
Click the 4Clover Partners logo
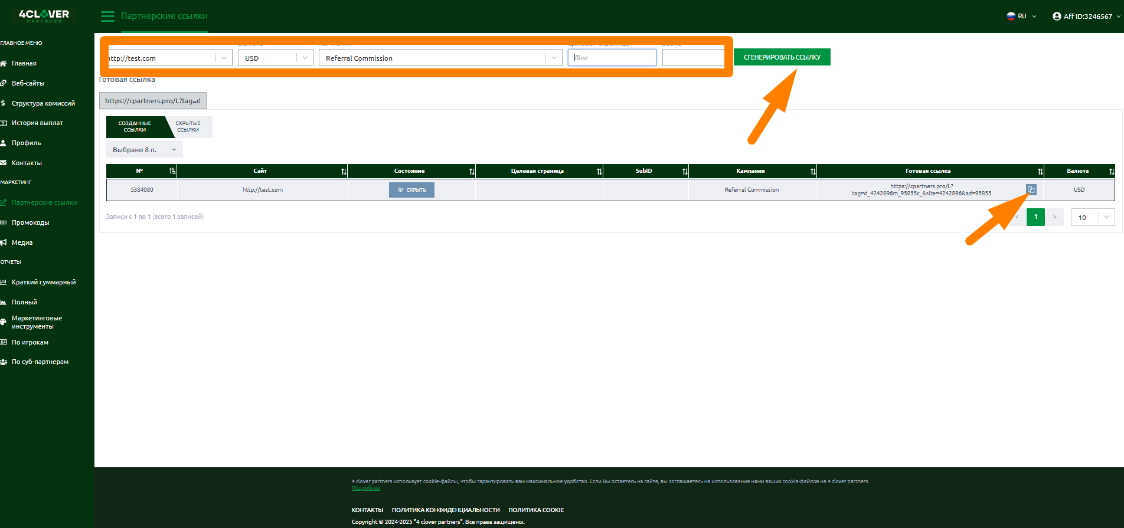click(x=44, y=15)
